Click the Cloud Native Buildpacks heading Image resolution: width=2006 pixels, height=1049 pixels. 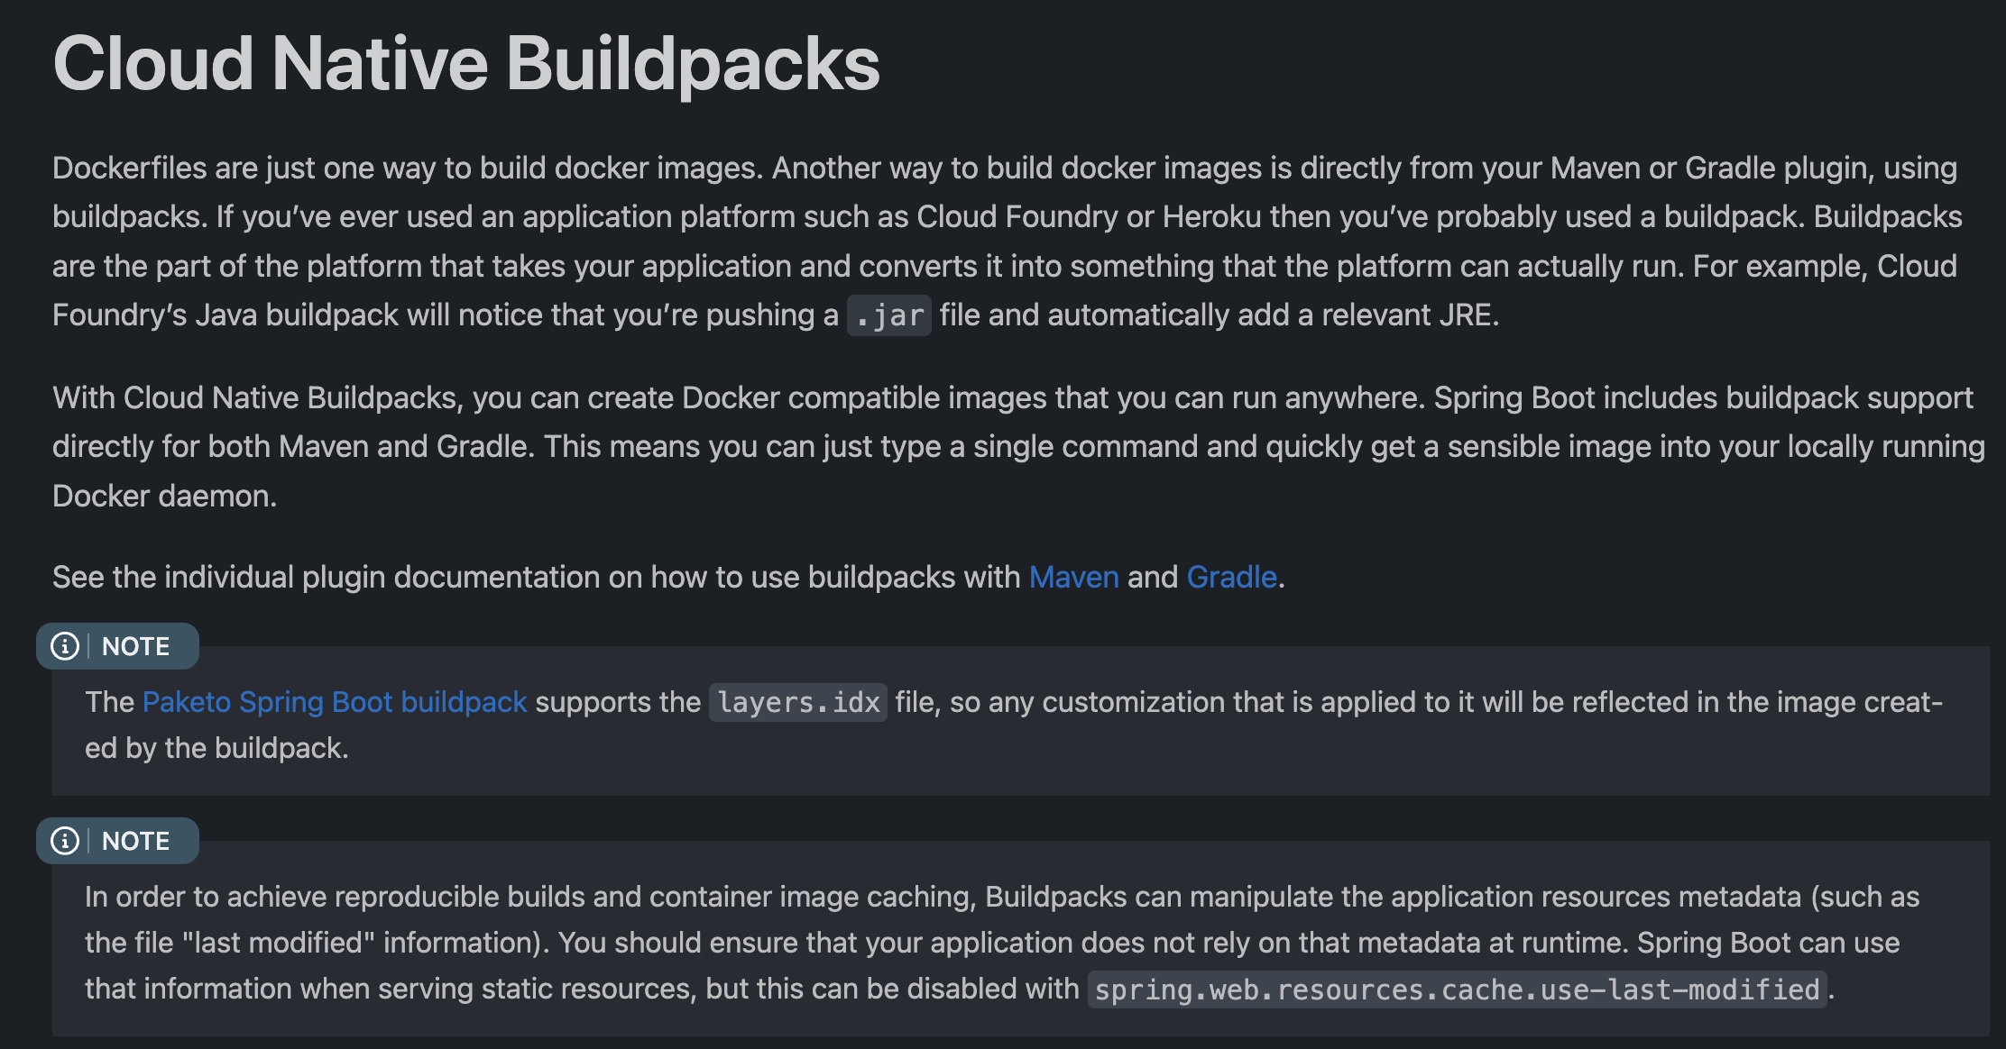pos(466,63)
